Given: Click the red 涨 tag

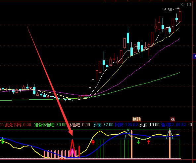Looking at the screenshot, I should [x=172, y=119].
